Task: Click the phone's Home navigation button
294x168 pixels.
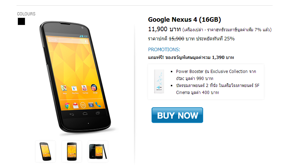Action: click(85, 114)
